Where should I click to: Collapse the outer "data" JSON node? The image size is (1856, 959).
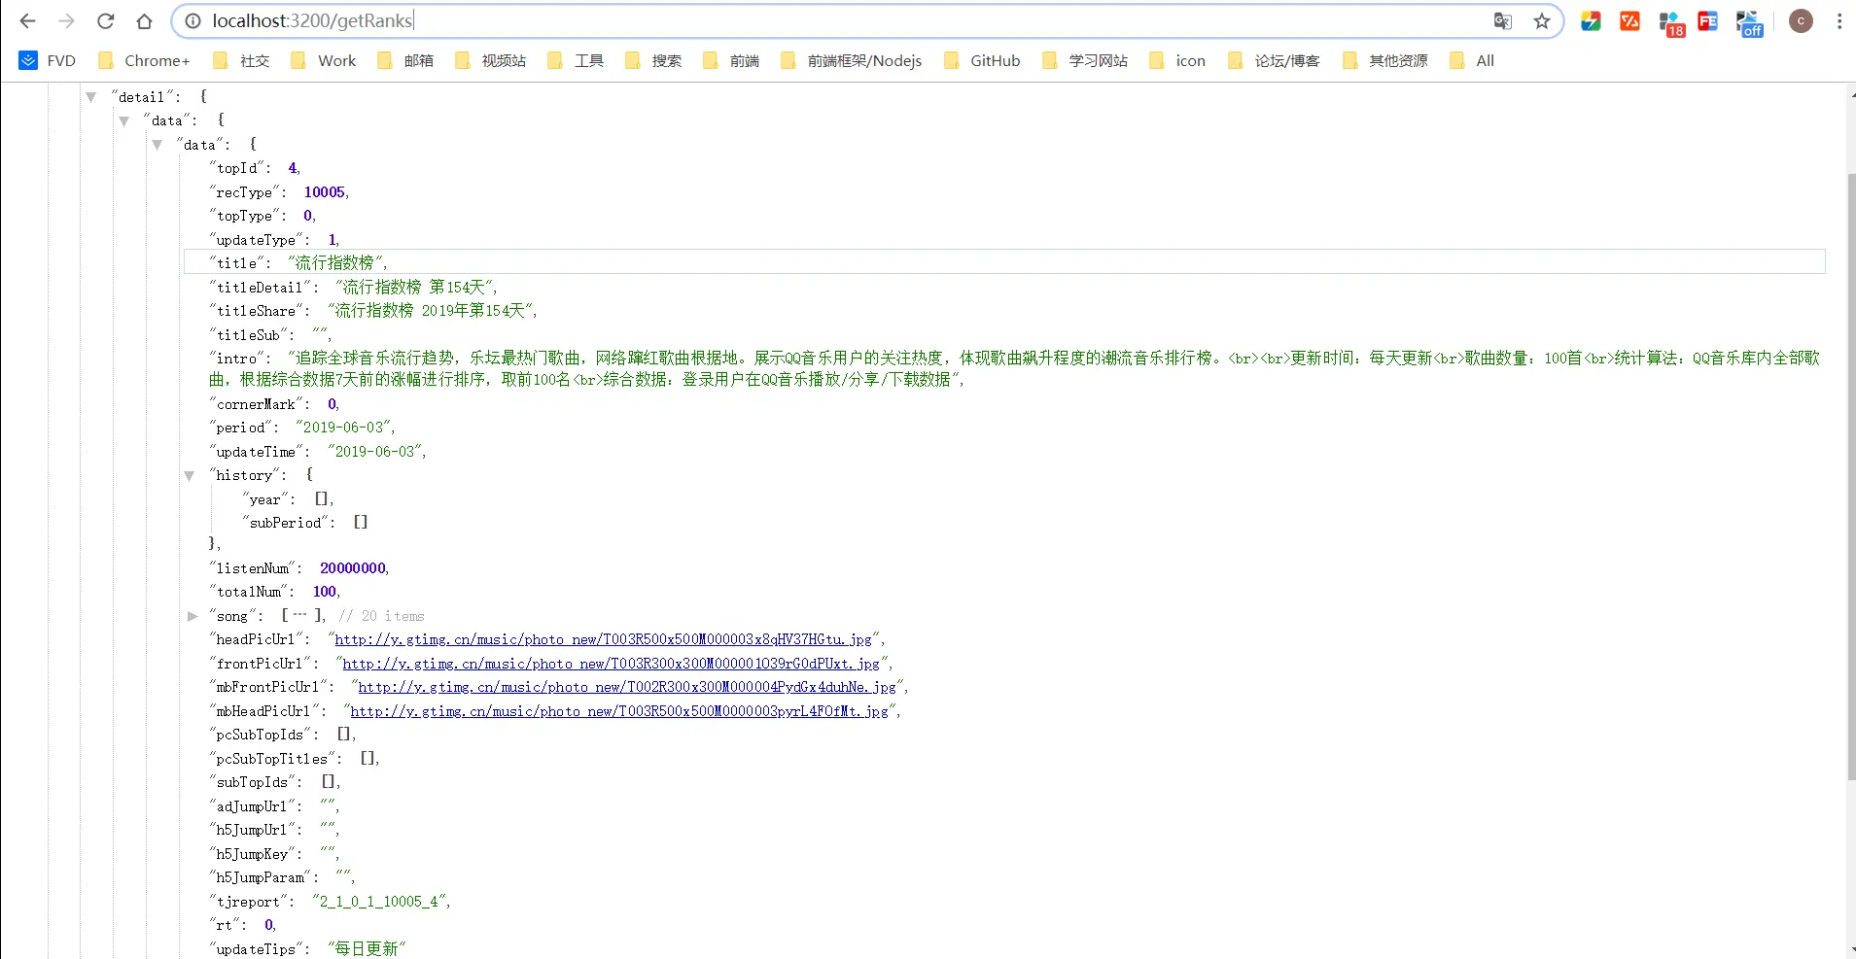click(123, 120)
